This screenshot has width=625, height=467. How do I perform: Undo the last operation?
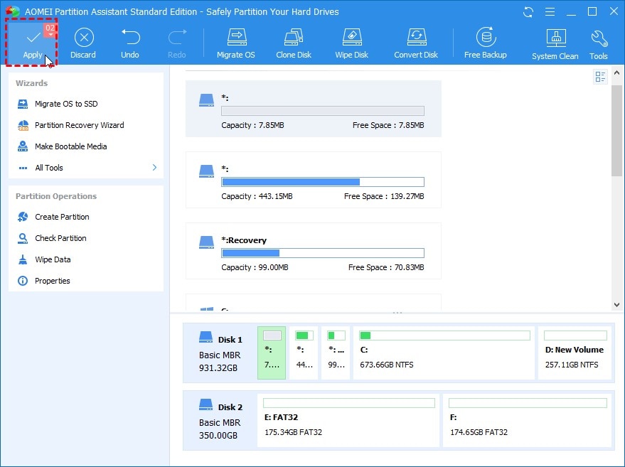pyautogui.click(x=130, y=43)
